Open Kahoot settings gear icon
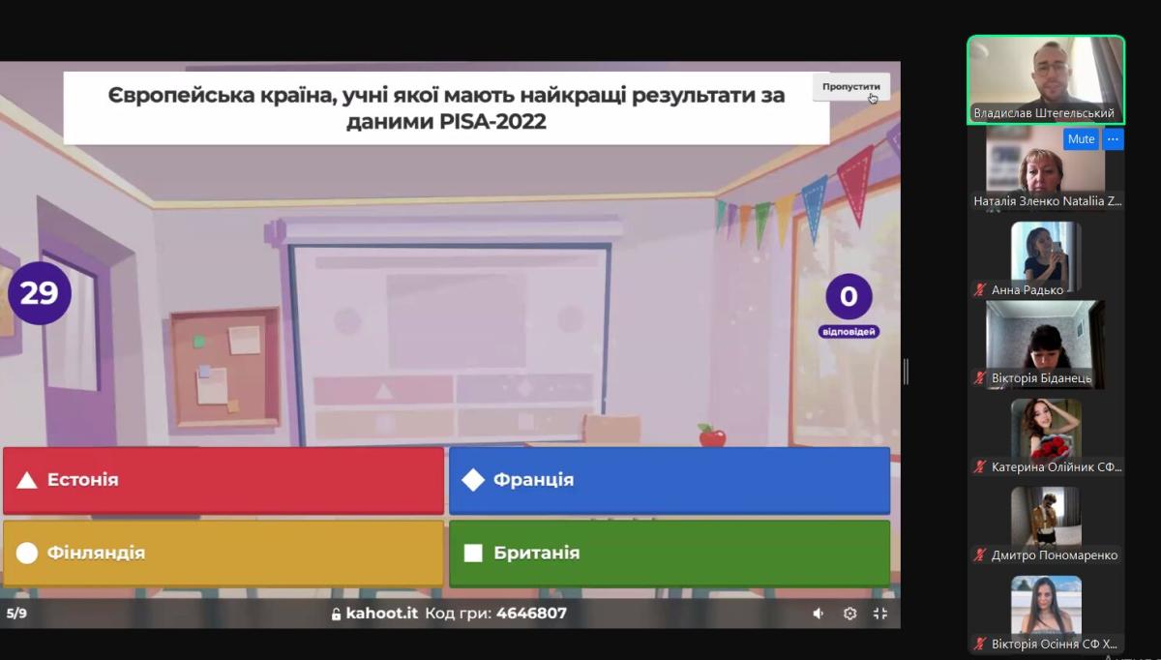 point(849,614)
